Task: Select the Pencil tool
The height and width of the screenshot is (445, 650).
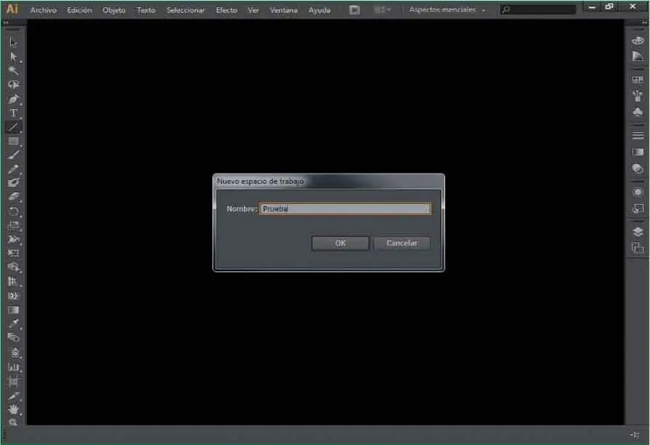Action: [13, 169]
